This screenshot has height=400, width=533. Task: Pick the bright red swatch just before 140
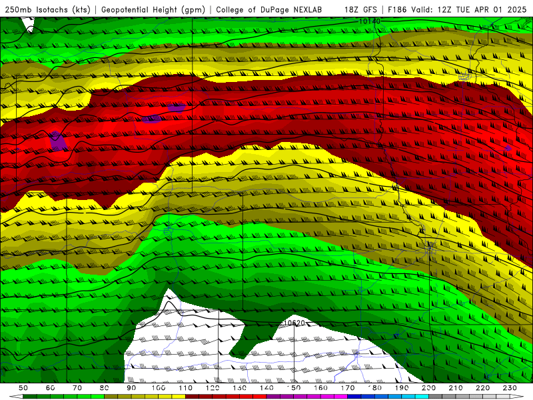[260, 397]
